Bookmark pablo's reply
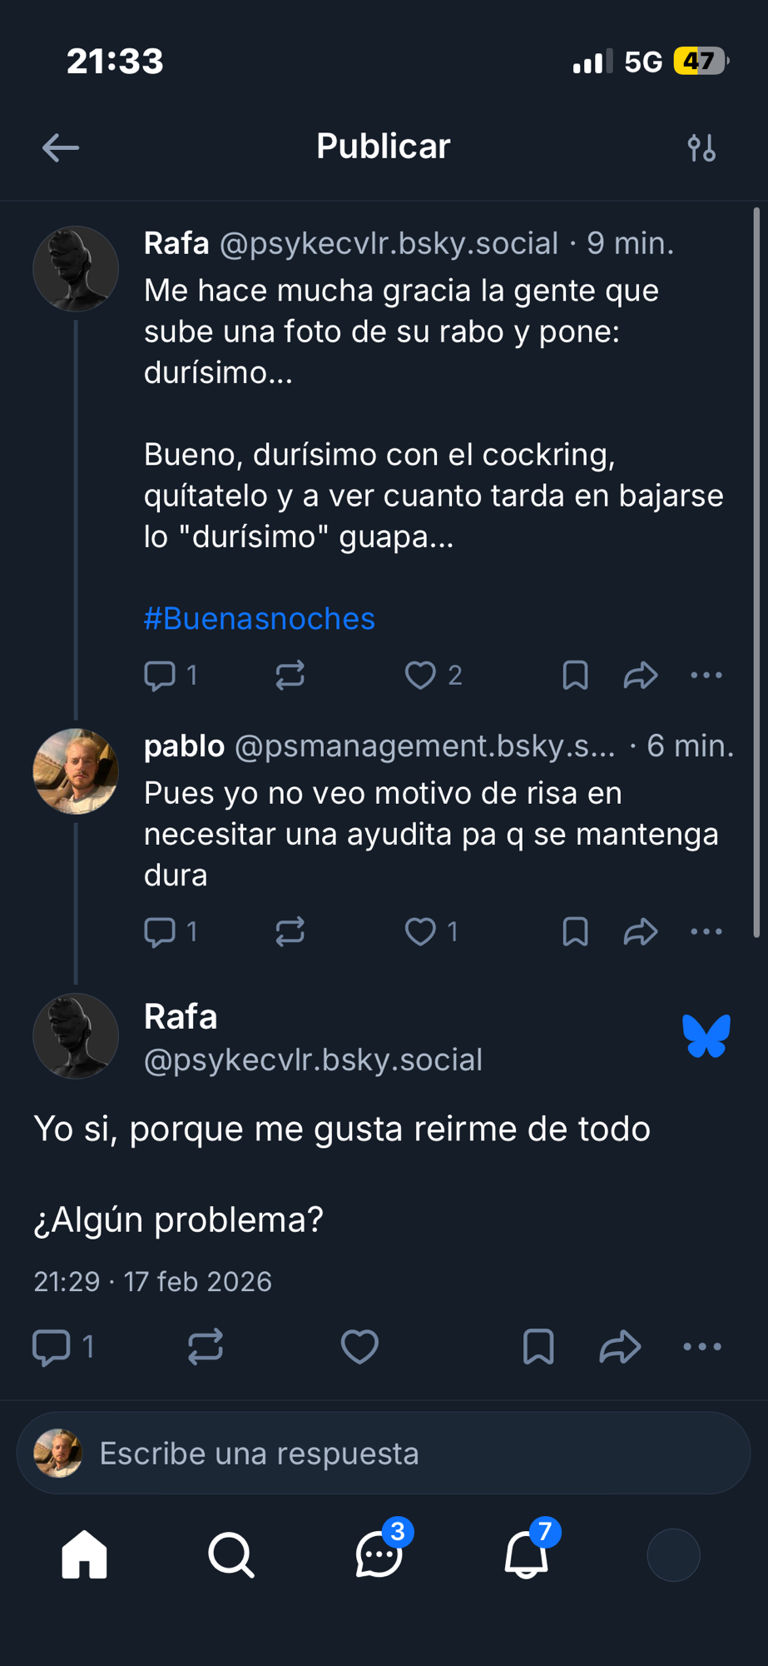 pyautogui.click(x=575, y=931)
